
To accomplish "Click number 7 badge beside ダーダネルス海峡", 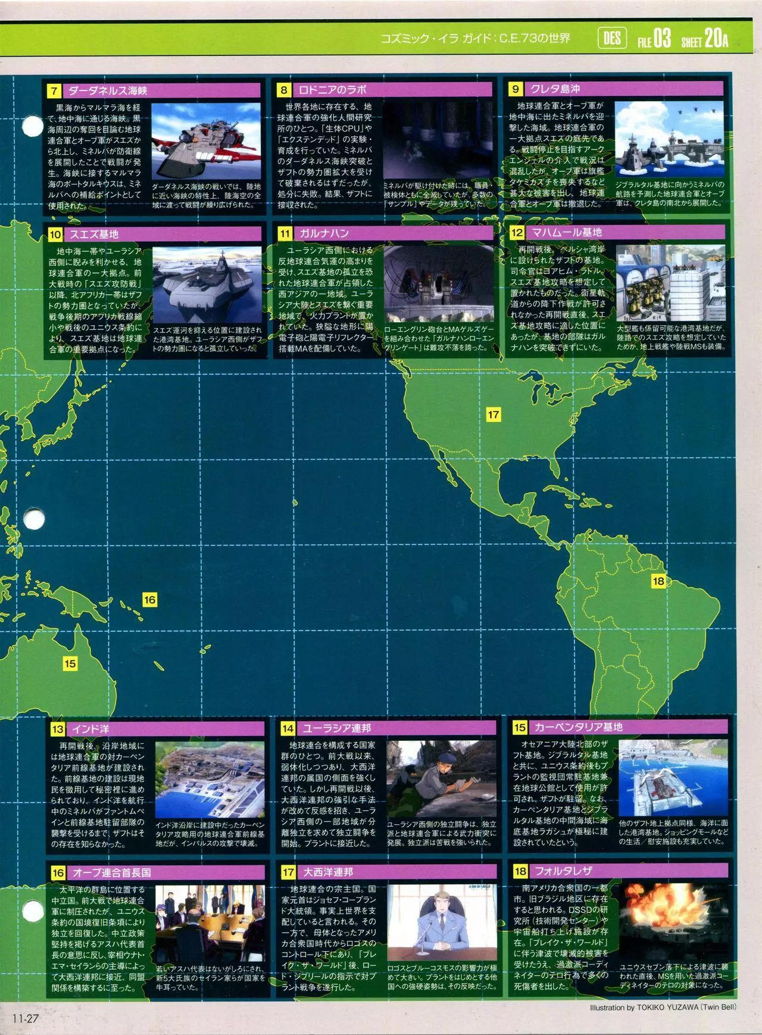I will pos(55,91).
